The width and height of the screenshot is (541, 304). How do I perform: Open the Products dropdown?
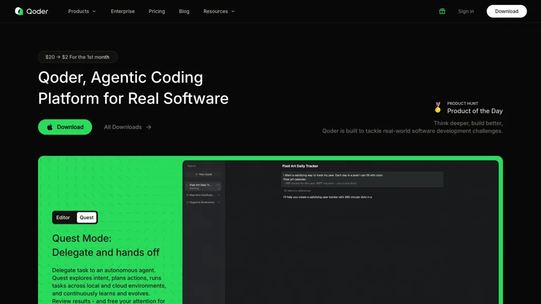(x=81, y=11)
